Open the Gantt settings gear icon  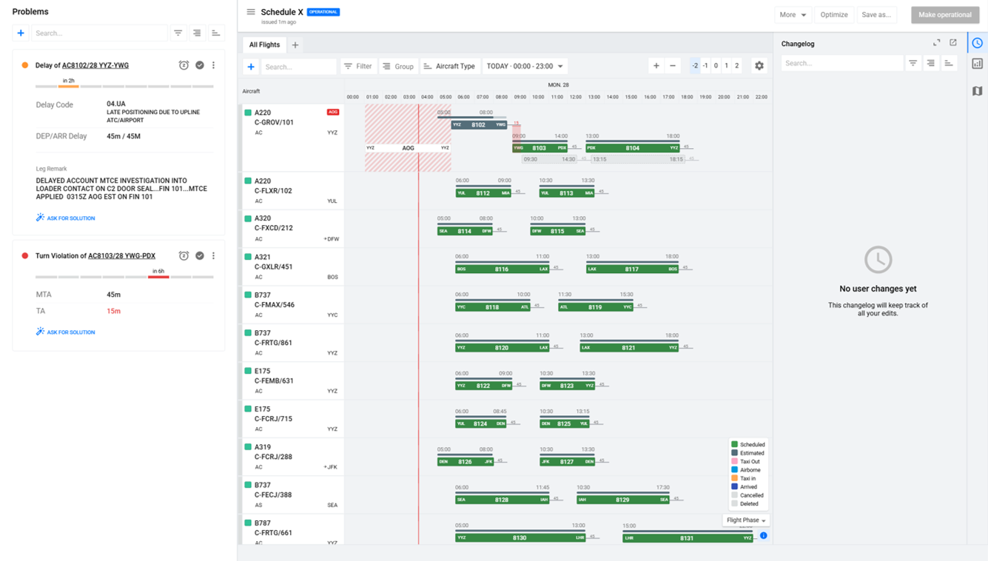[x=759, y=66]
